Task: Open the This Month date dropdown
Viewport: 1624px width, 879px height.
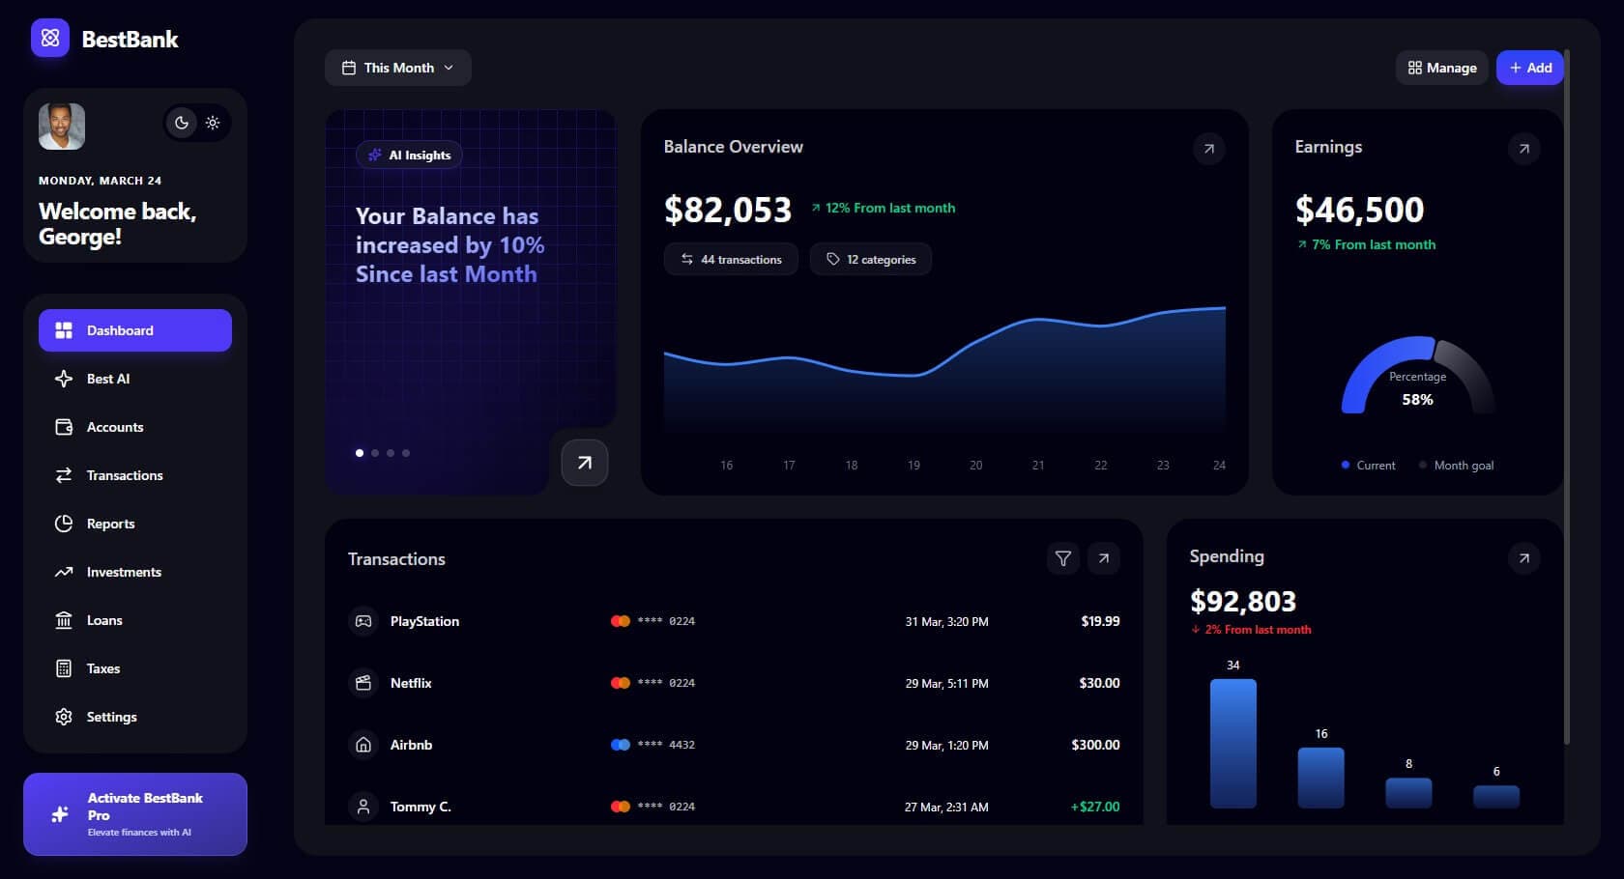Action: 397,68
